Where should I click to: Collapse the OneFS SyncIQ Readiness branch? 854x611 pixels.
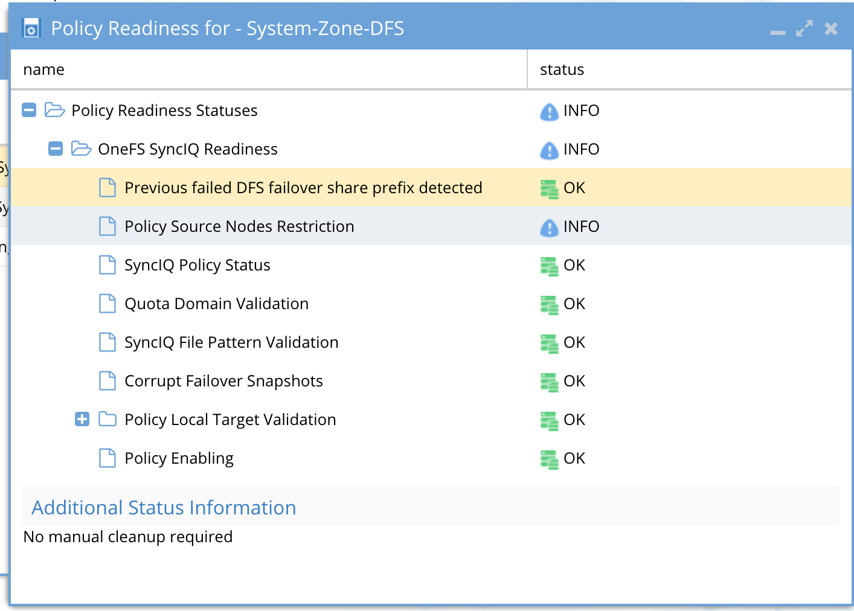point(55,149)
